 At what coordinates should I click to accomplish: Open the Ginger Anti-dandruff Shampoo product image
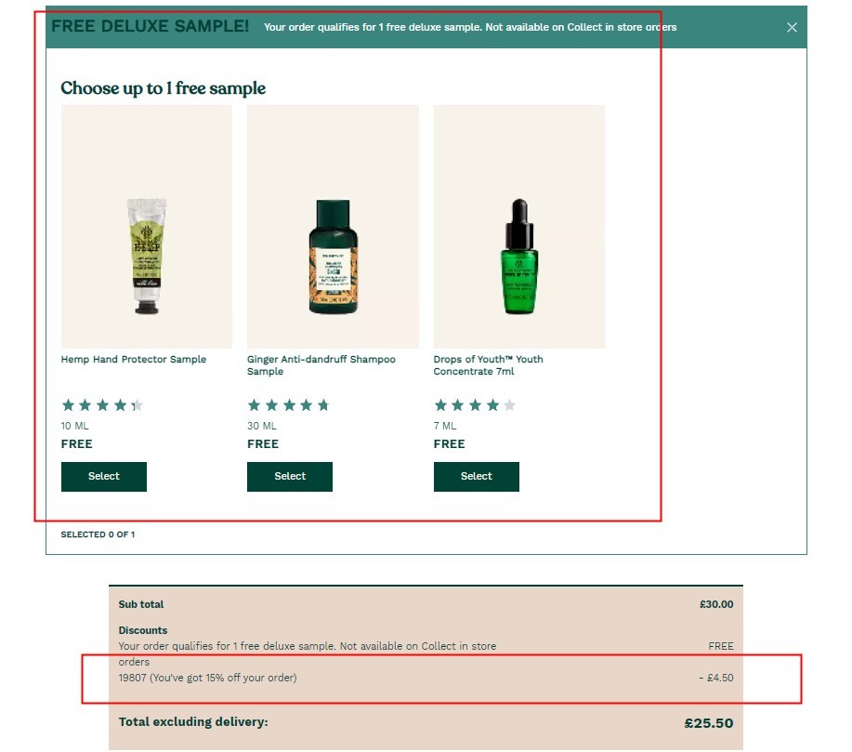point(333,227)
